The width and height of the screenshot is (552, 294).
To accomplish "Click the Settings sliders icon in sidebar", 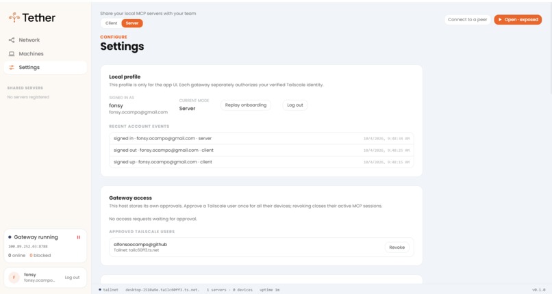I will pyautogui.click(x=12, y=68).
